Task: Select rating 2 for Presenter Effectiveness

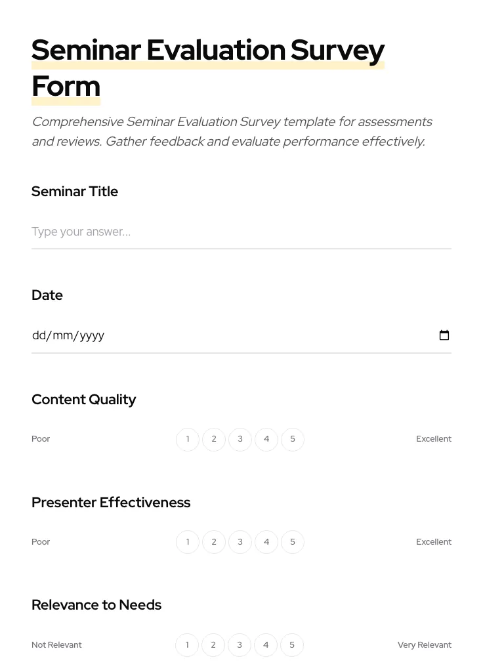Action: 214,541
